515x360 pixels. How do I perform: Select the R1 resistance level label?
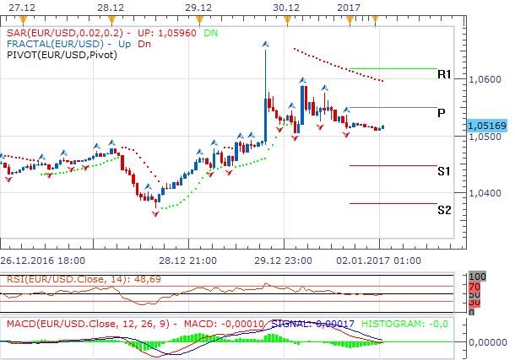pos(443,75)
